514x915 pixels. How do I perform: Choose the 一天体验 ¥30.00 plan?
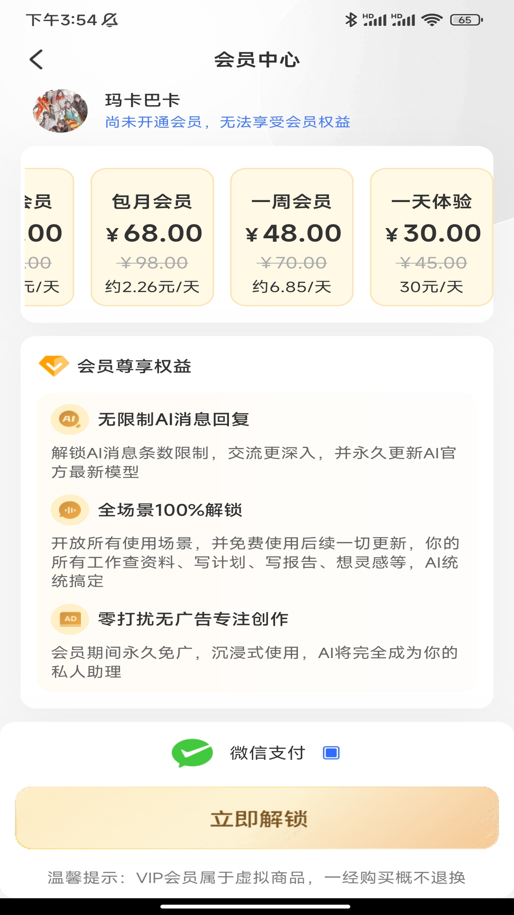431,237
